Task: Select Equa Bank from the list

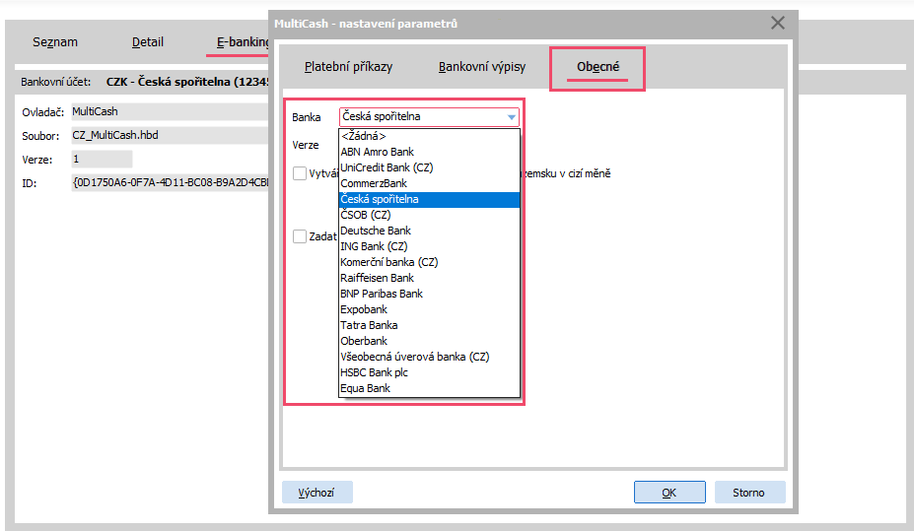Action: [x=429, y=388]
